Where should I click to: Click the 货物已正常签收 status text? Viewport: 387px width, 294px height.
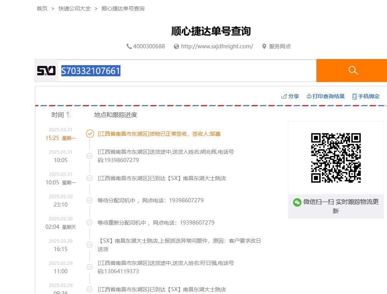[159, 134]
